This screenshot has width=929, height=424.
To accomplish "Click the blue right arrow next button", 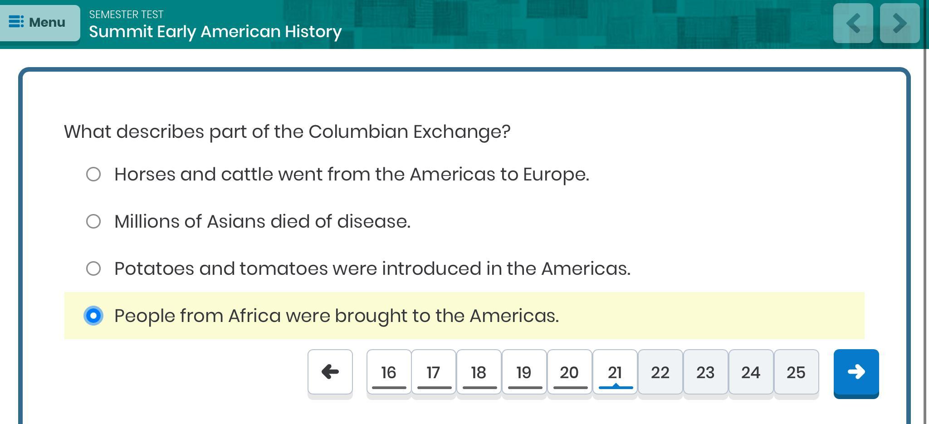I will pyautogui.click(x=856, y=372).
